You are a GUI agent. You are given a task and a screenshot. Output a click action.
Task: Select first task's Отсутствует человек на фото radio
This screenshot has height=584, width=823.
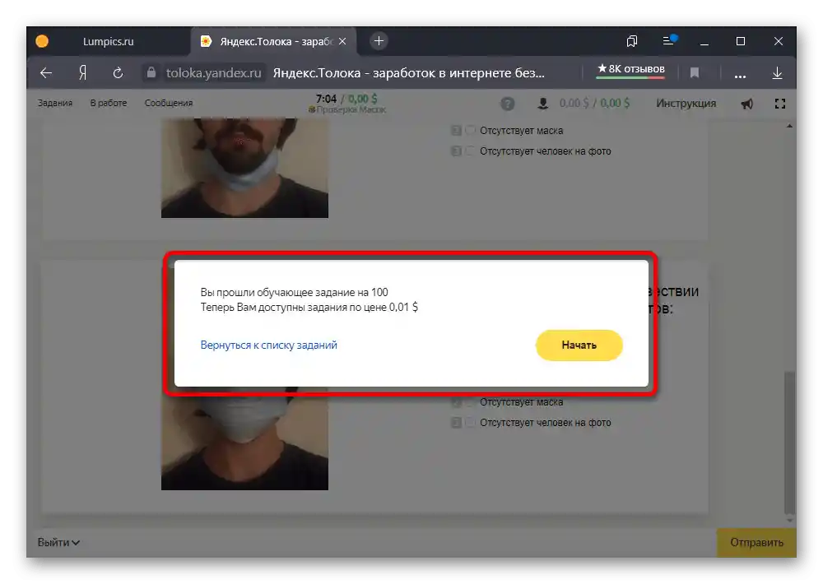point(470,151)
